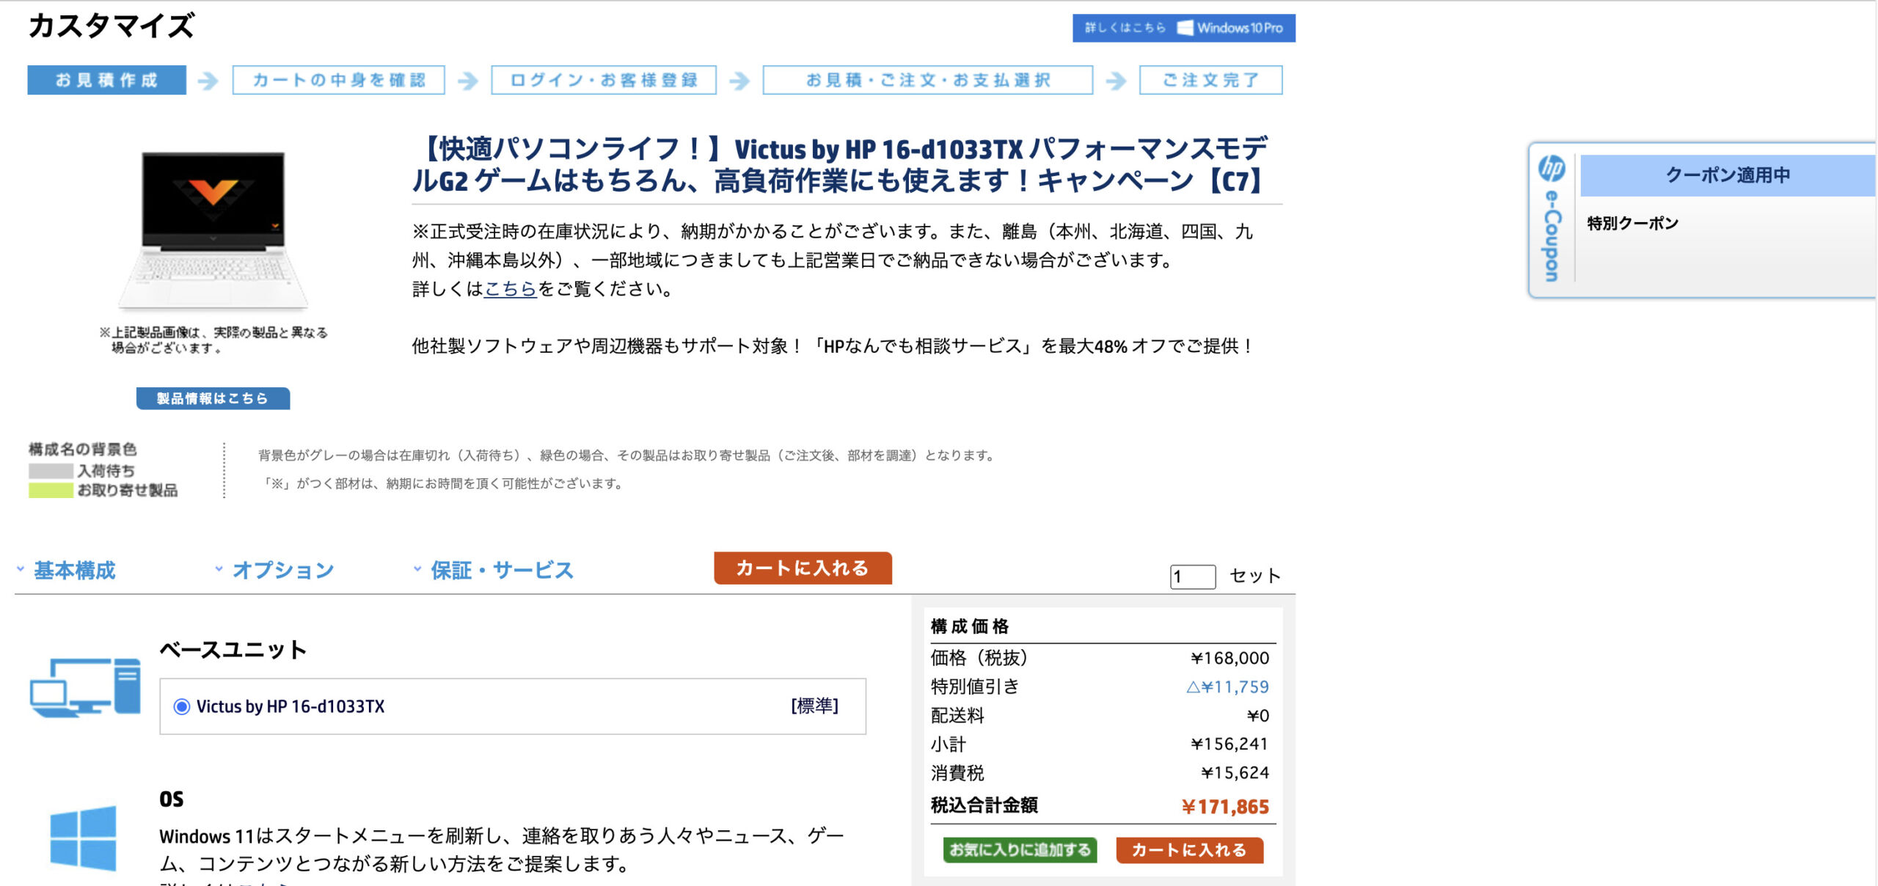Click the [標準] label in base unit row
Viewport: 1878px width, 886px height.
pyautogui.click(x=814, y=706)
